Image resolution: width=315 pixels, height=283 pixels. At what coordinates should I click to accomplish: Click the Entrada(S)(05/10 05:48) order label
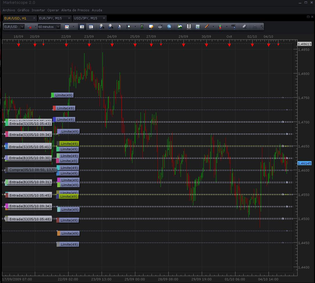[x=30, y=219]
